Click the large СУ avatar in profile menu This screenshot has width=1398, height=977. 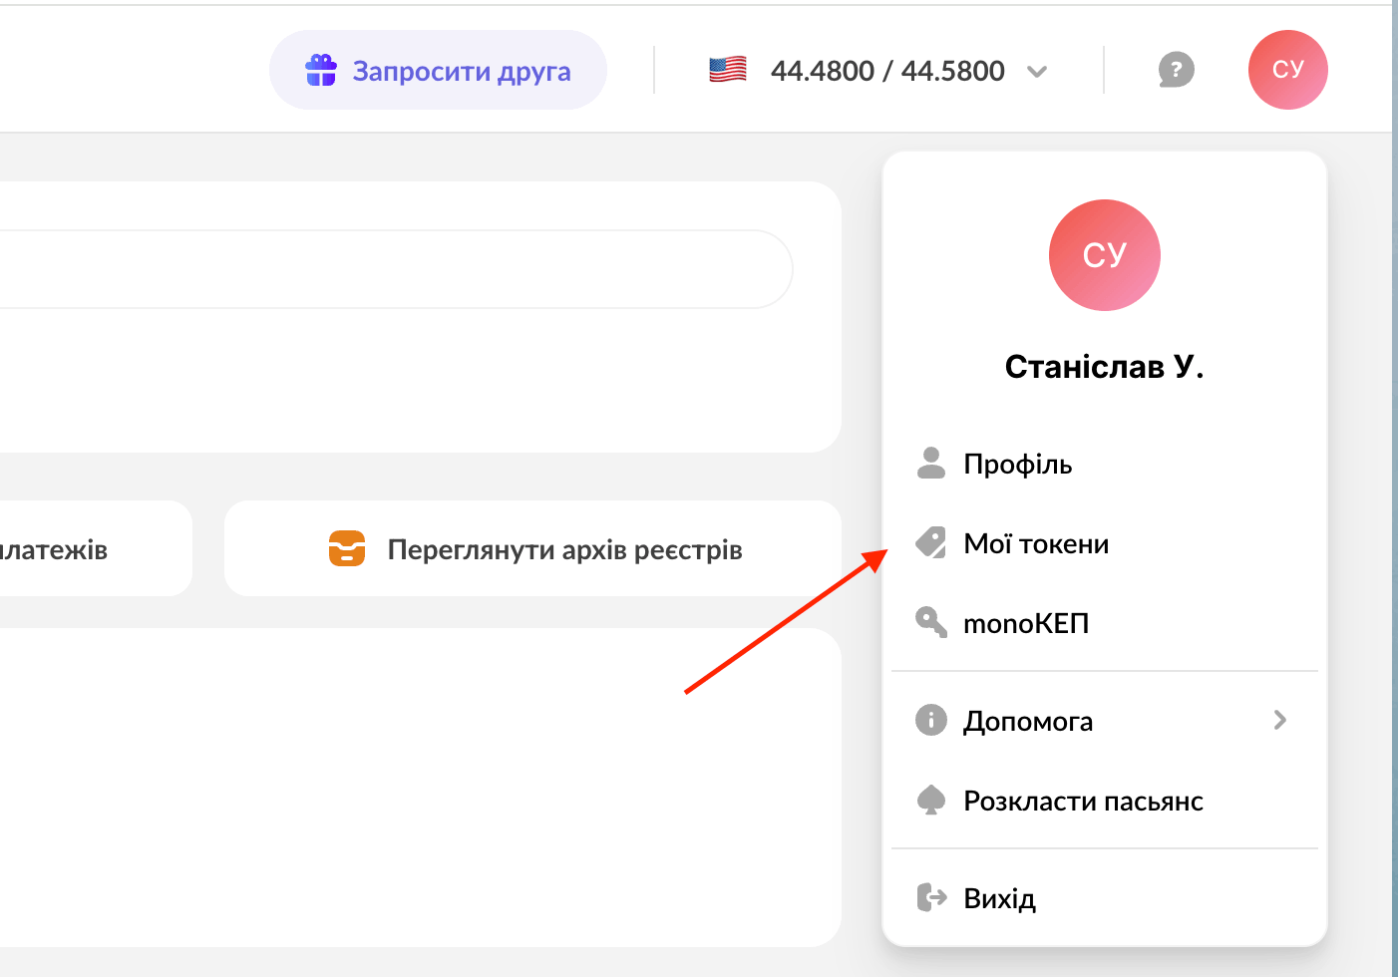click(1105, 255)
